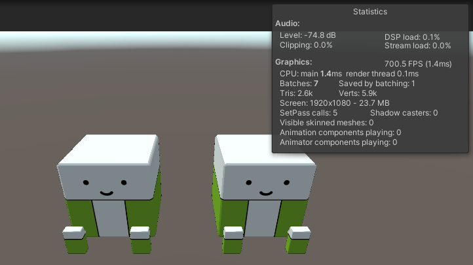This screenshot has height=265, width=473.
Task: Click the Animator components playing: 0 line
Action: tap(338, 142)
